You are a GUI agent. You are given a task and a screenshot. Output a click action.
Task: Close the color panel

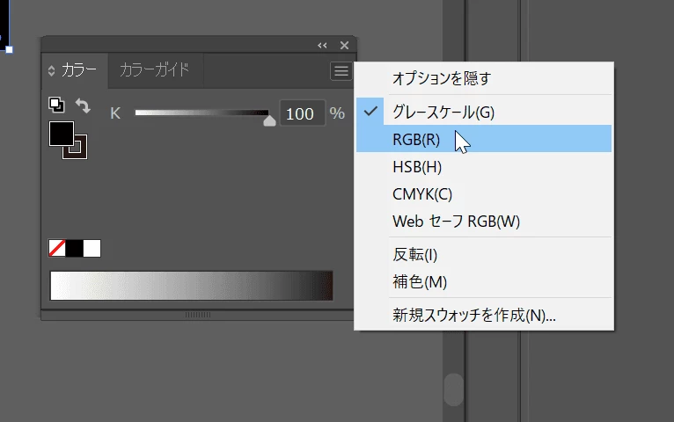coord(344,45)
